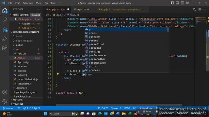The width and height of the screenshot is (209, 117).
Task: Click the Spaces: 2 indentation status
Action: 116,108
